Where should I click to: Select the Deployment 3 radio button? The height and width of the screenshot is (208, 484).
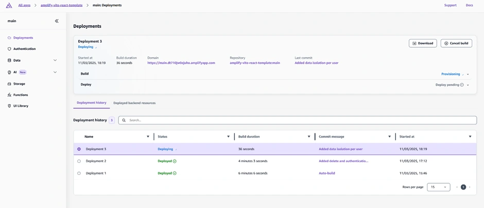pyautogui.click(x=79, y=149)
